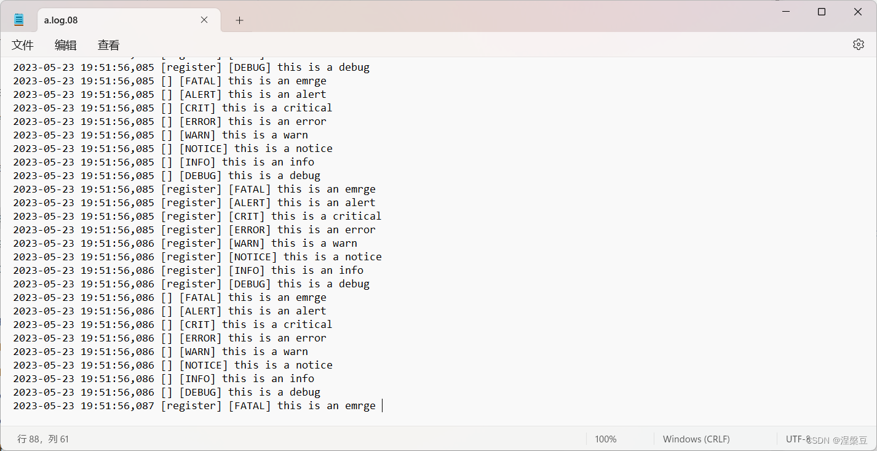Click the 行 88, 列 61 cursor position
The height and width of the screenshot is (451, 877).
(x=43, y=439)
